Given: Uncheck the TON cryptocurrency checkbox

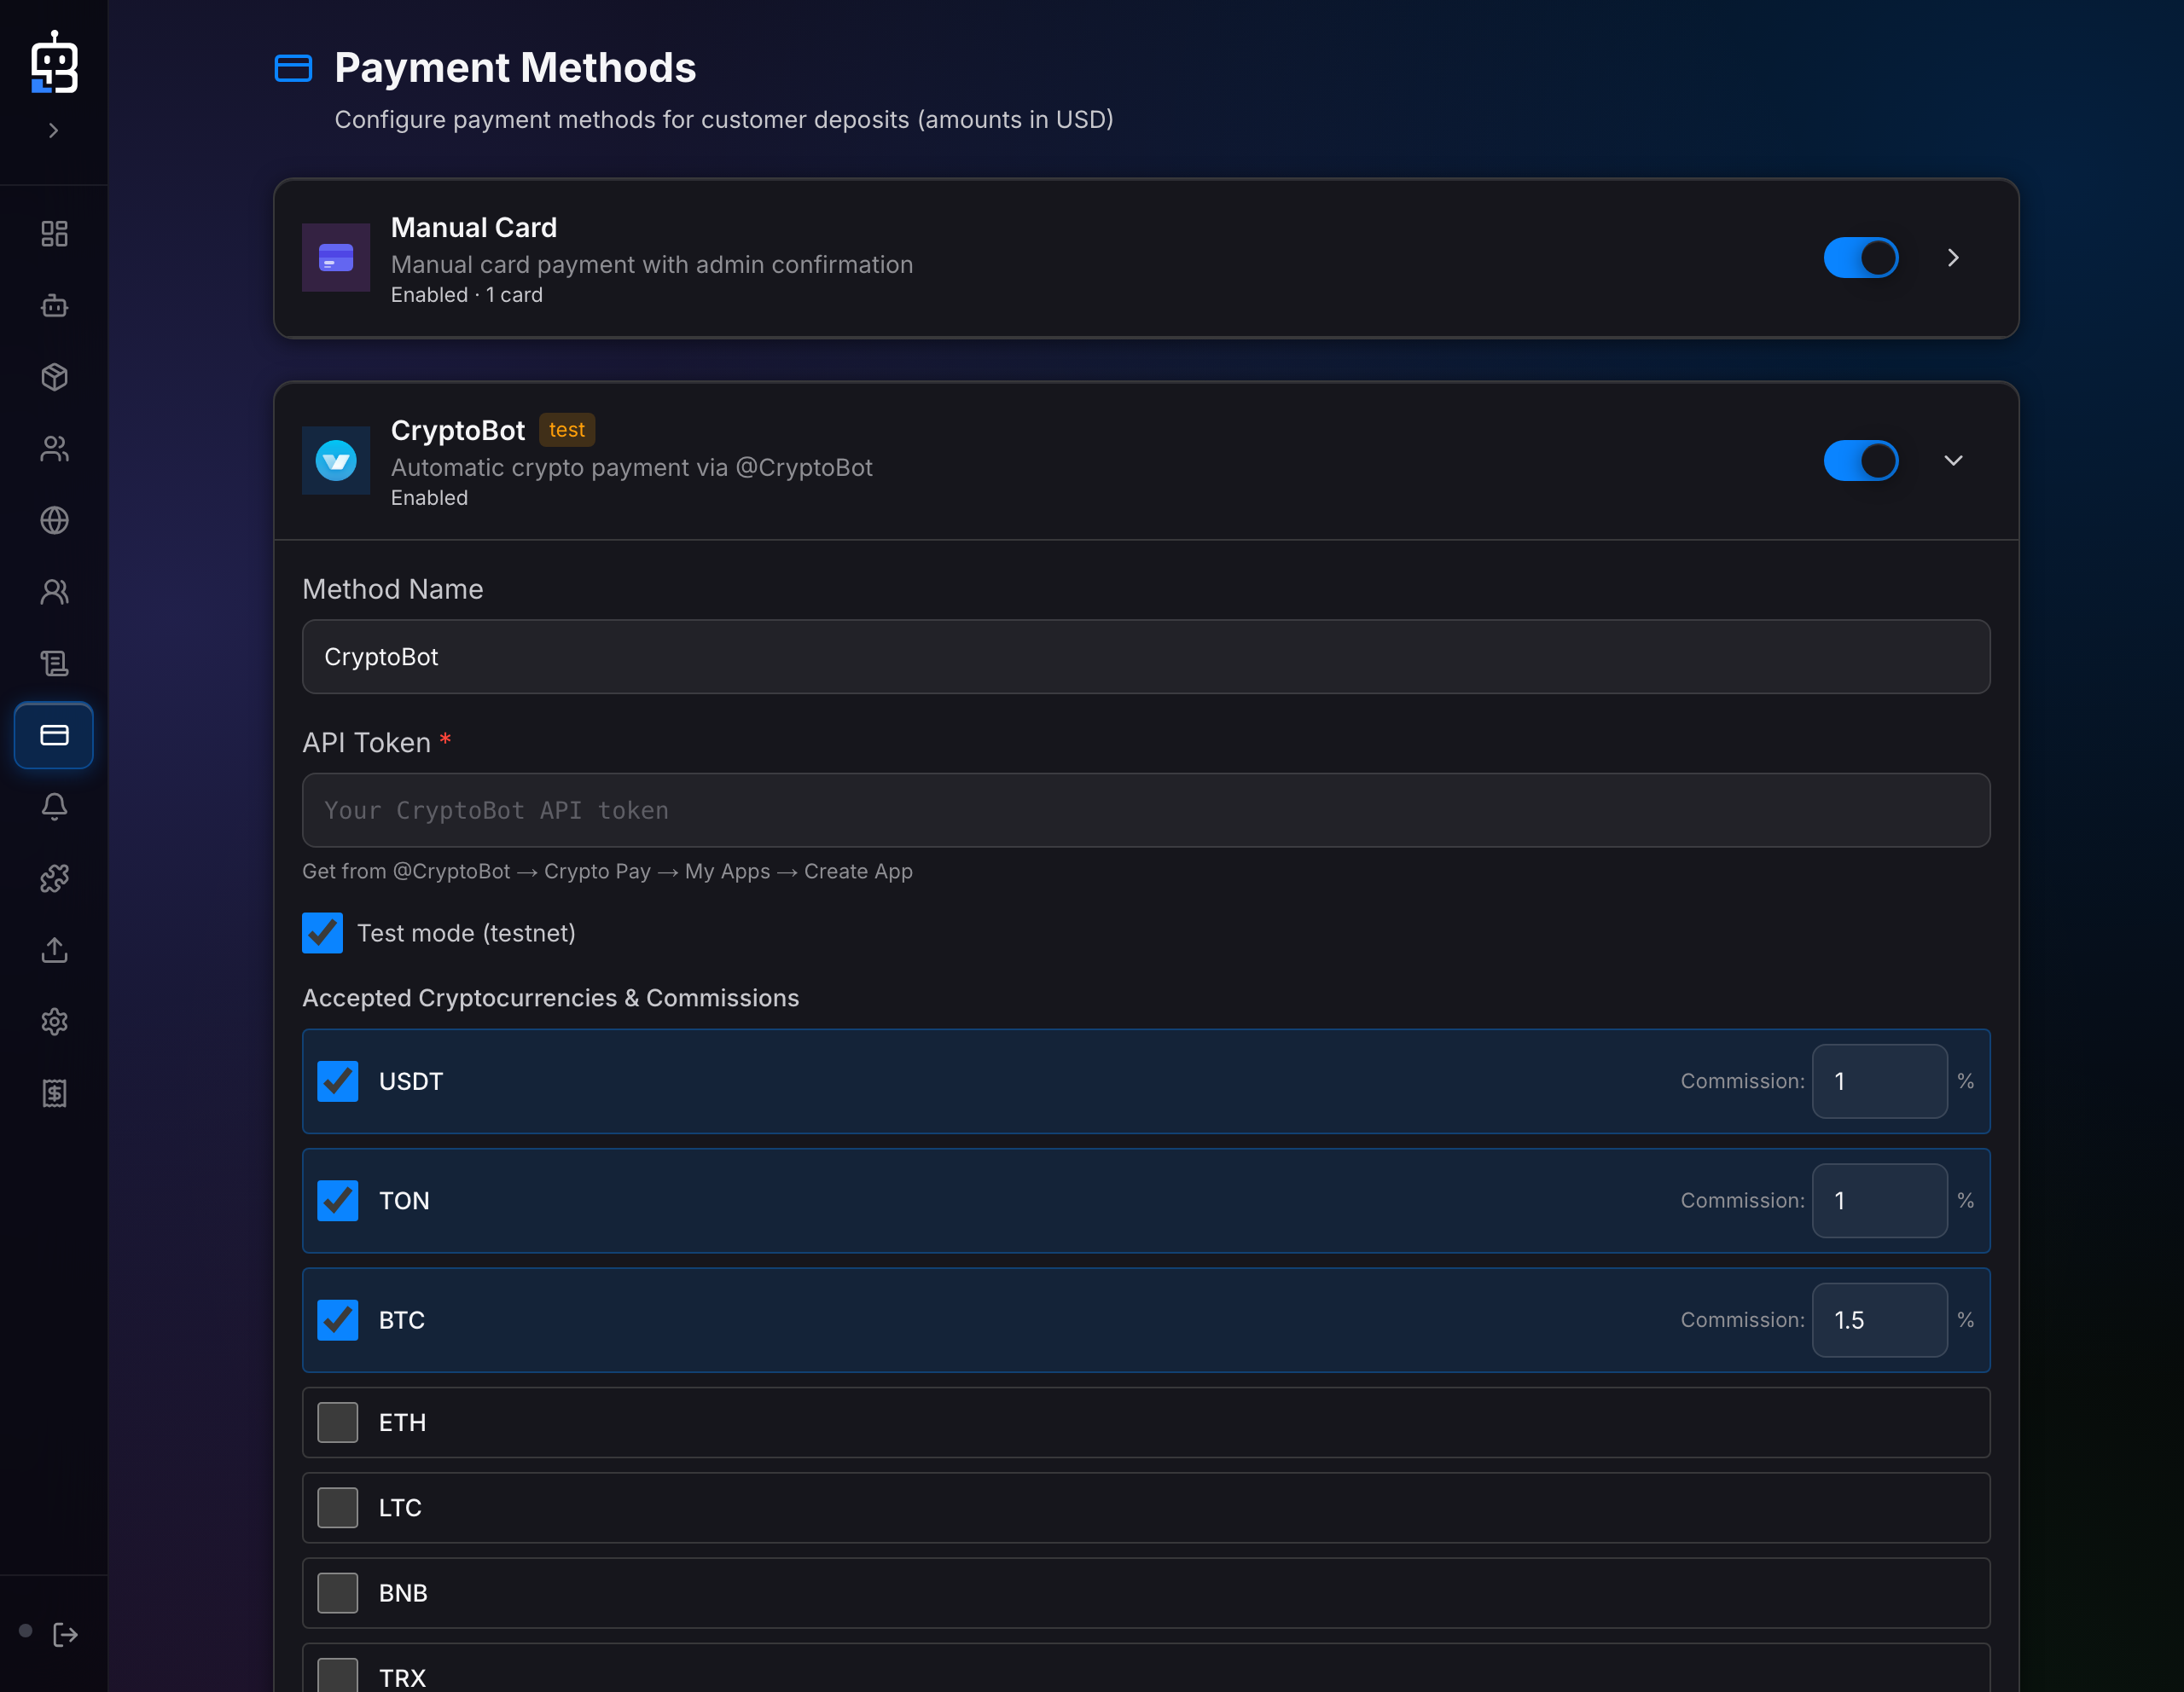Looking at the screenshot, I should pos(338,1200).
